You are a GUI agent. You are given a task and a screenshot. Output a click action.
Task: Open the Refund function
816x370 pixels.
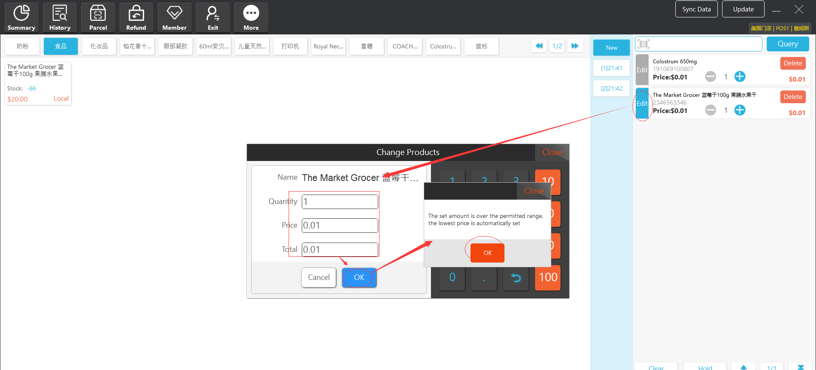pos(136,17)
